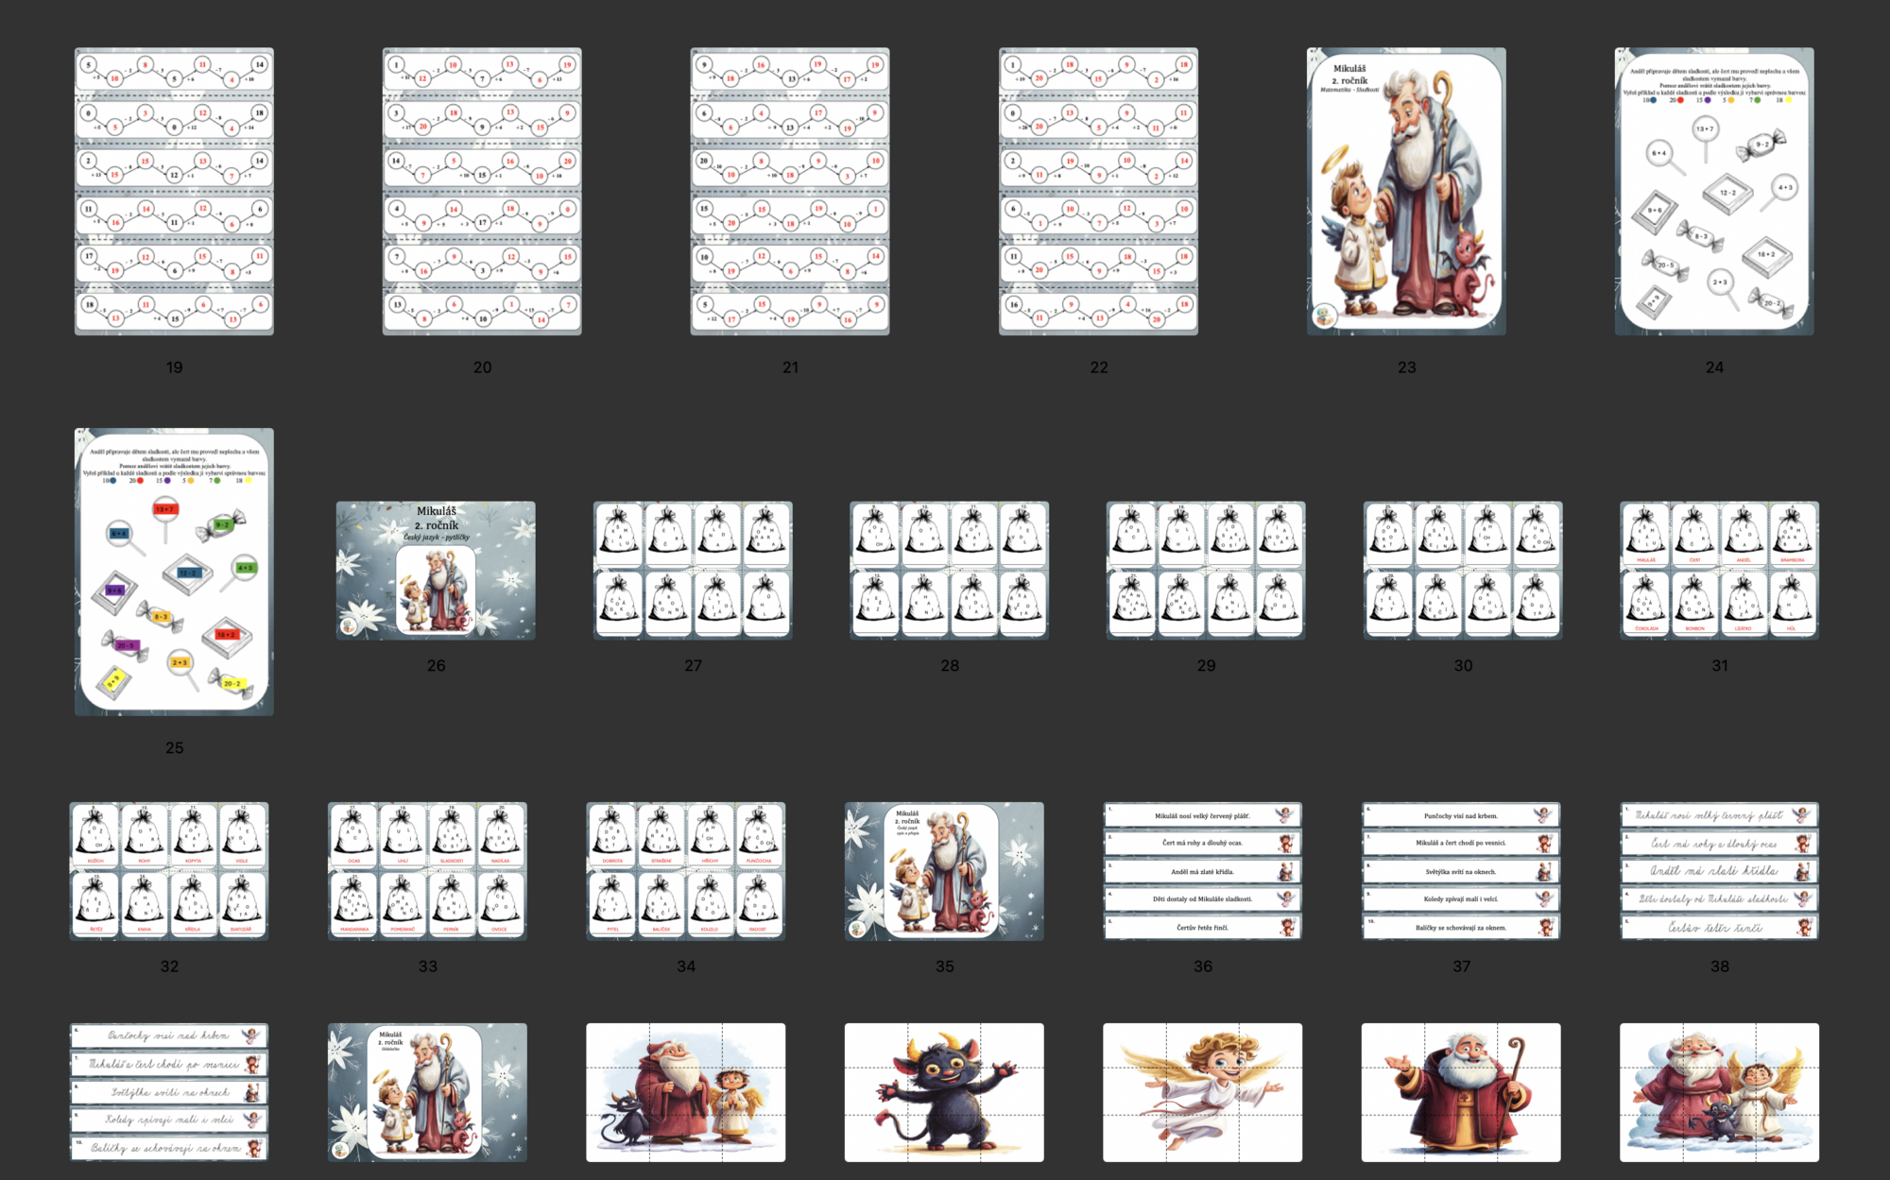Select page 29 bags thumbnail
The width and height of the screenshot is (1890, 1180).
1206,570
